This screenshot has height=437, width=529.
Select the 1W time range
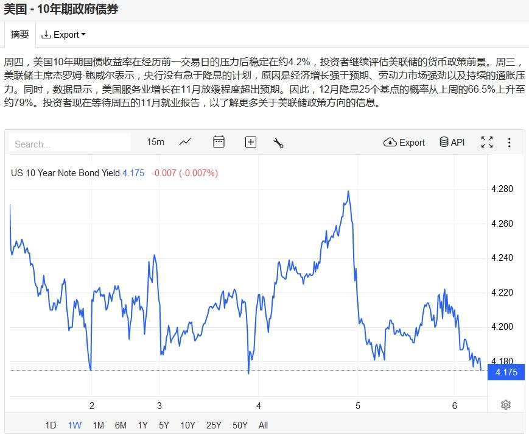(74, 425)
